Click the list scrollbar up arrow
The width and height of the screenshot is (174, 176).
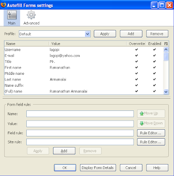[x=166, y=49]
